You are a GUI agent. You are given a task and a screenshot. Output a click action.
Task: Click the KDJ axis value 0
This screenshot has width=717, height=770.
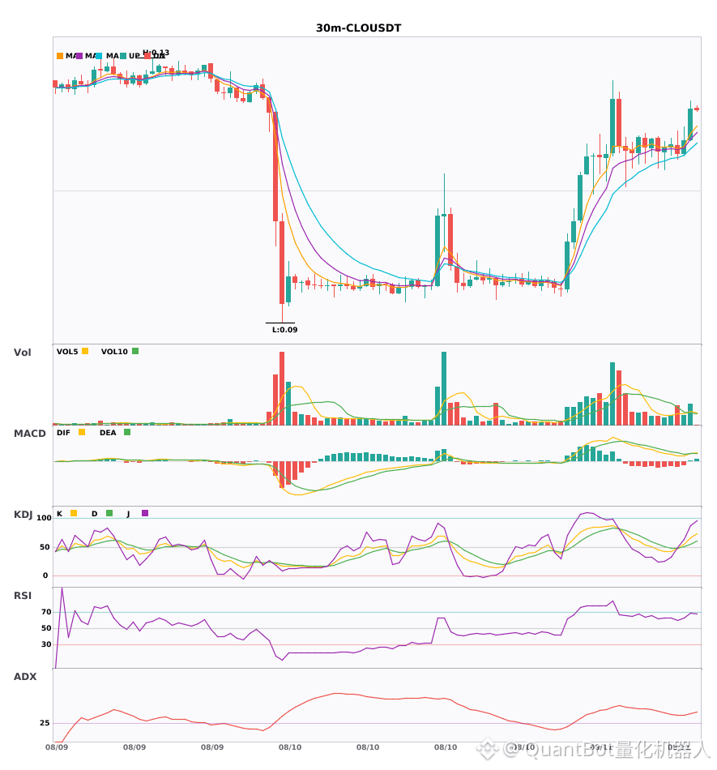(45, 575)
